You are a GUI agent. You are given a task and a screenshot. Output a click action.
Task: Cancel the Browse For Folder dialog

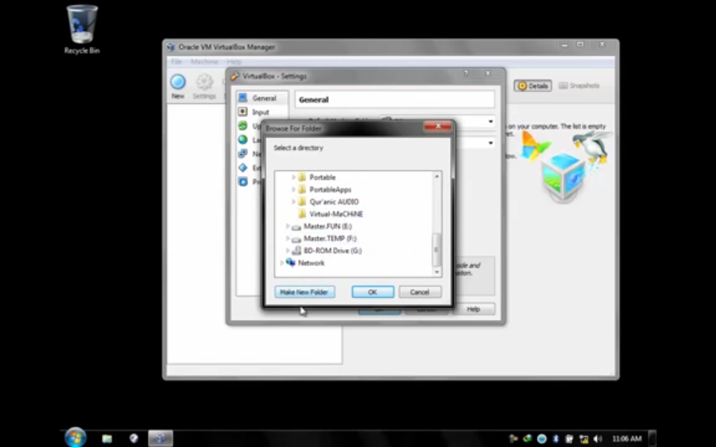(x=420, y=292)
